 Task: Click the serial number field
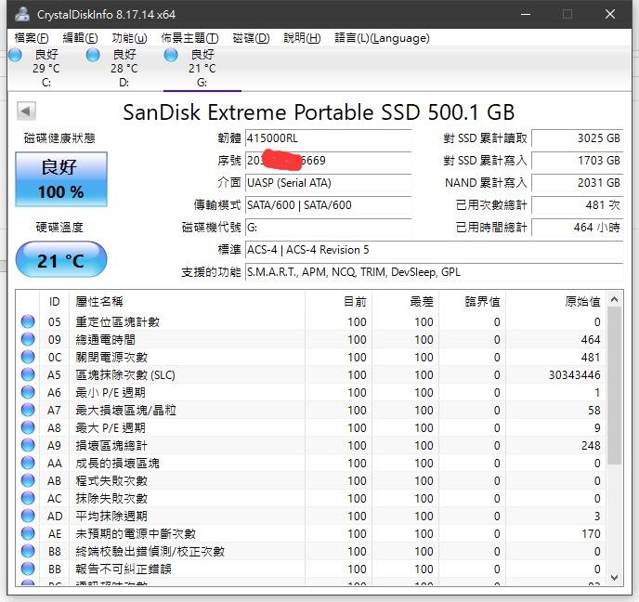pyautogui.click(x=329, y=161)
